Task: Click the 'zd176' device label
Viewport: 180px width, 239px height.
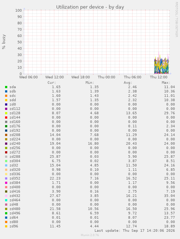Action: (15, 126)
